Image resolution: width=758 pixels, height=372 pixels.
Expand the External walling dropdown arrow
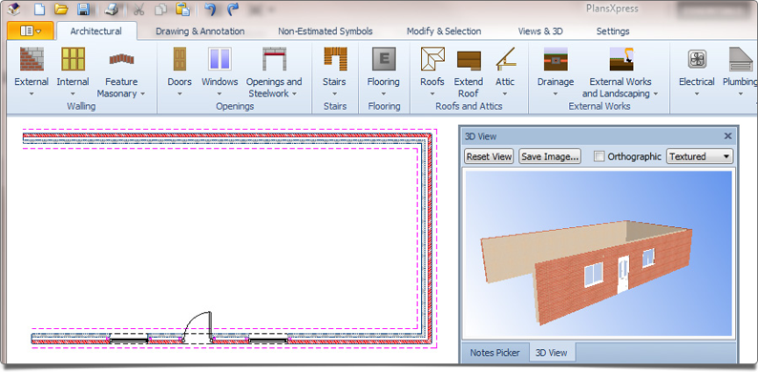(32, 93)
